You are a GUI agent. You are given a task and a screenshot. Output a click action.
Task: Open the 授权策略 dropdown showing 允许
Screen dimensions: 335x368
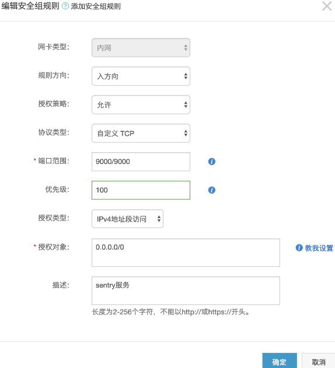[141, 104]
